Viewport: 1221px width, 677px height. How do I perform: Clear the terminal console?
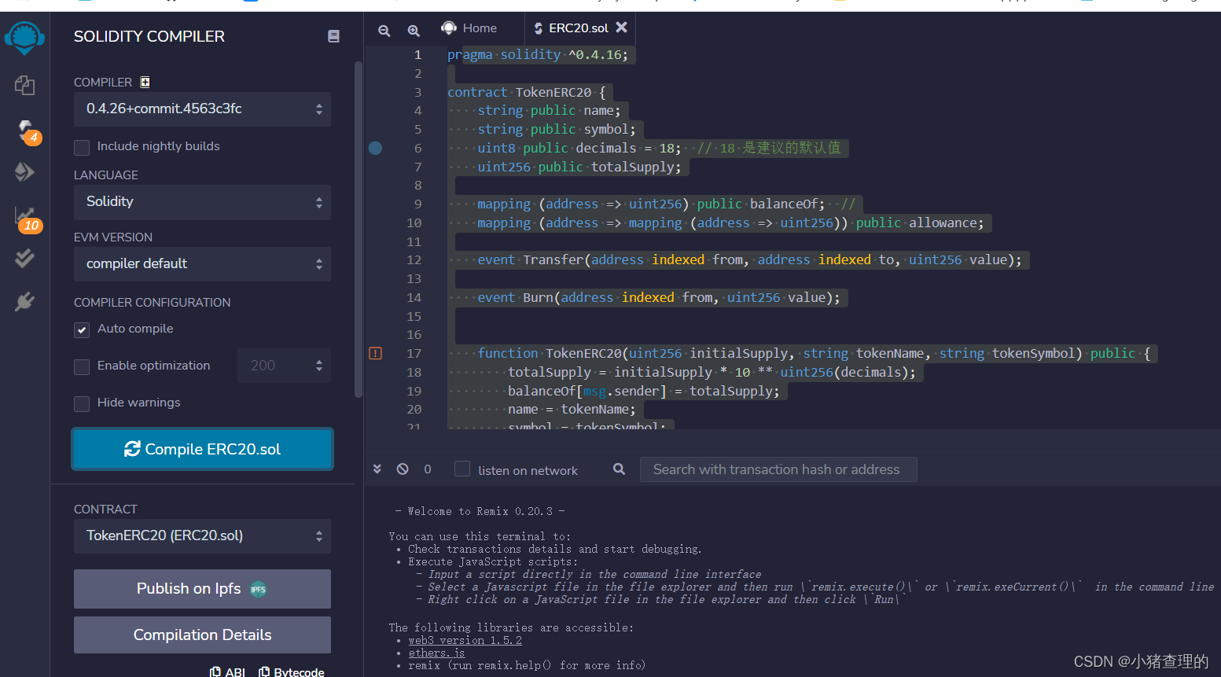403,469
